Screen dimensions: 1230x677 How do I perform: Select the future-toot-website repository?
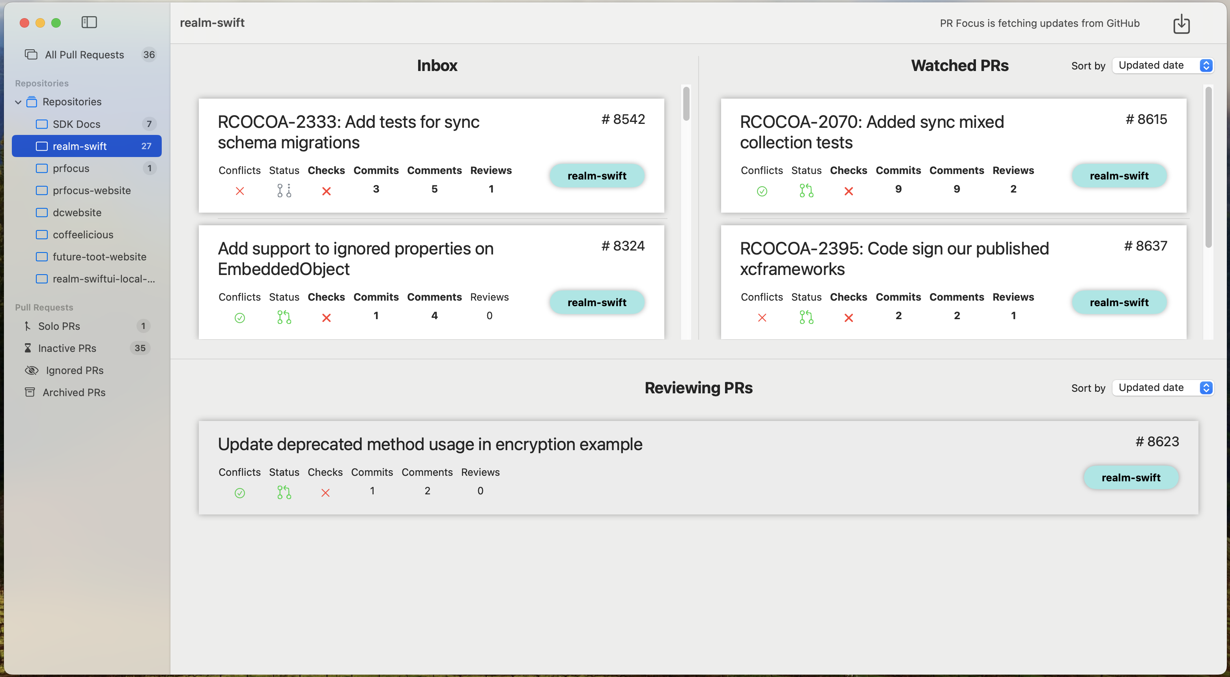86,256
